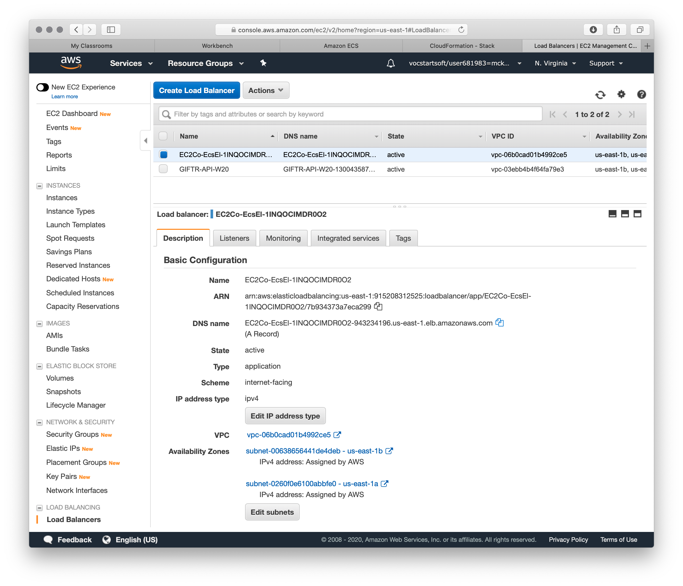
Task: Collapse the NETWORK & SECURITY section
Action: (40, 422)
